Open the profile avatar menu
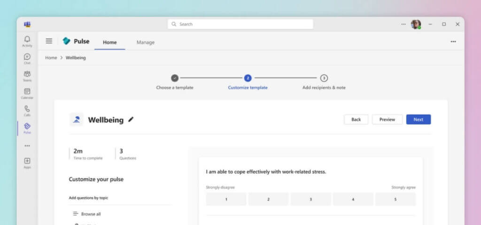 [416, 24]
